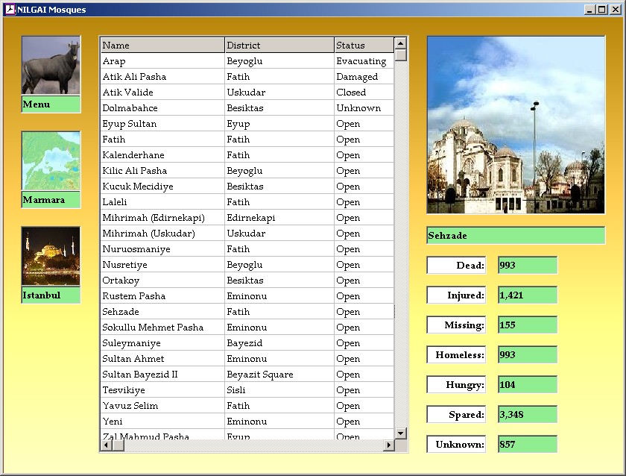Click the District column header
The width and height of the screenshot is (626, 476).
click(279, 46)
